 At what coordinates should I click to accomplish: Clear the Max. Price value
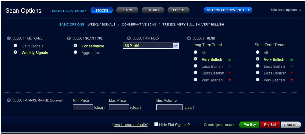tap(136, 108)
